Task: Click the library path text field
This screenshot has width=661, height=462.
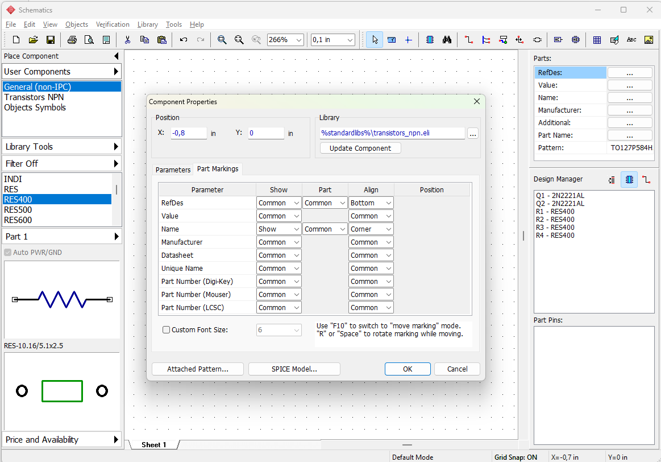Action: tap(392, 133)
